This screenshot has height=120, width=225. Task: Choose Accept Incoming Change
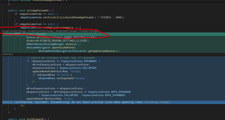(x=41, y=31)
